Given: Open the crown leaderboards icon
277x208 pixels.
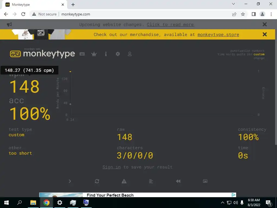Looking at the screenshot, I should (94, 54).
